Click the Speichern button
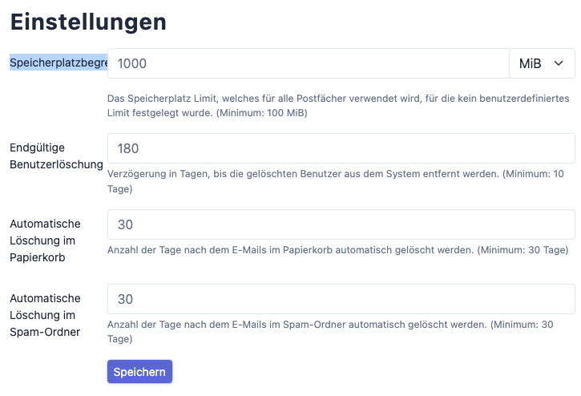The height and width of the screenshot is (396, 581). (x=139, y=371)
